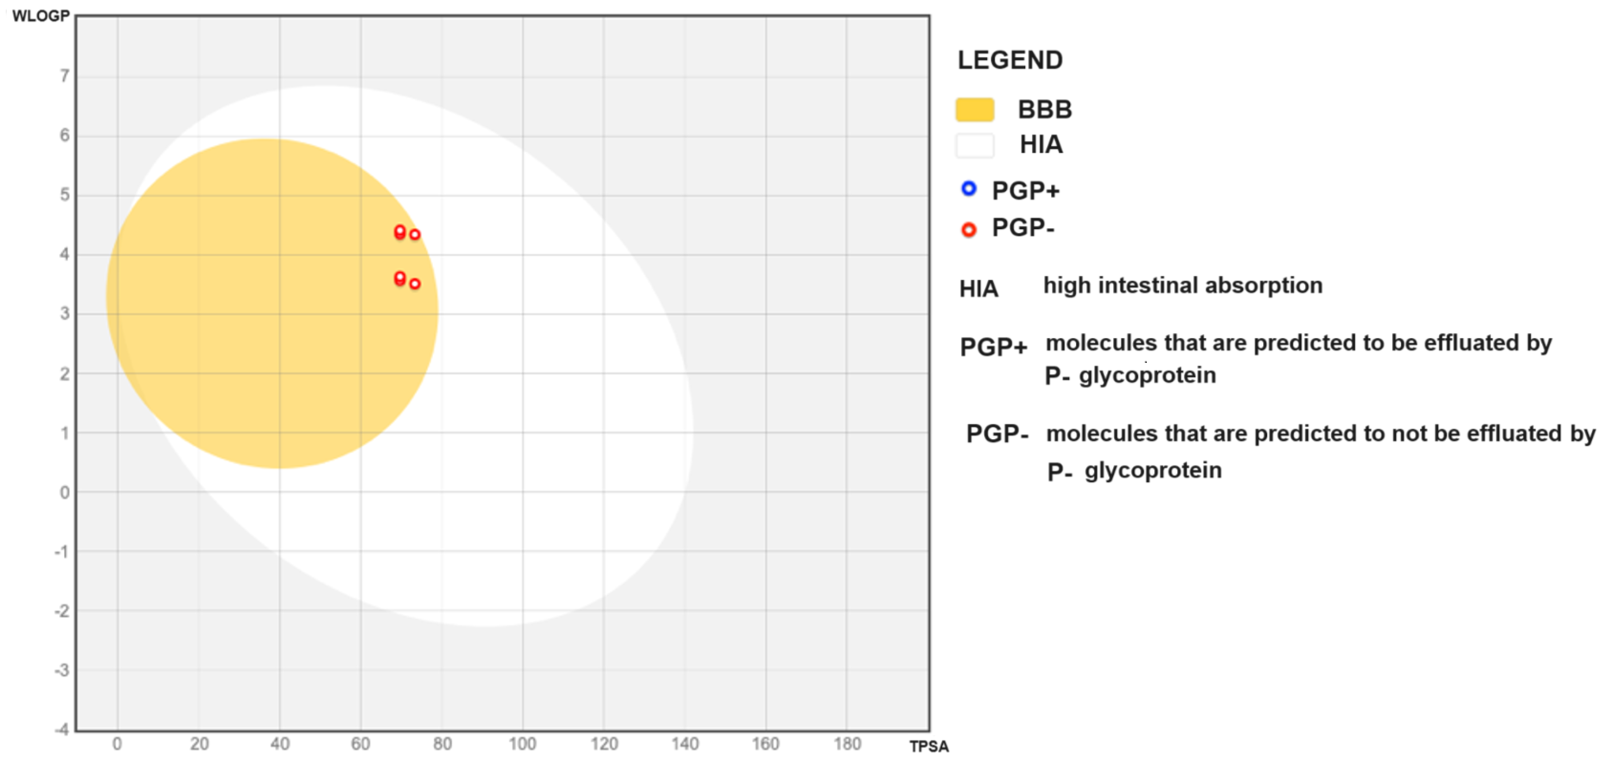Image resolution: width=1609 pixels, height=765 pixels.
Task: Click the upper-left red data point
Action: (x=400, y=231)
